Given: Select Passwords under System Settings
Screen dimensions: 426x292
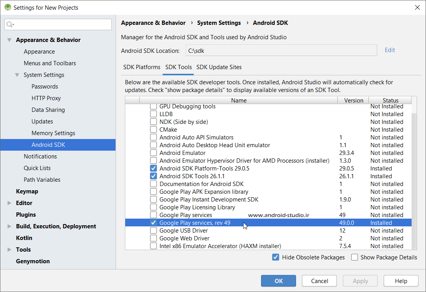Looking at the screenshot, I should pyautogui.click(x=45, y=87).
